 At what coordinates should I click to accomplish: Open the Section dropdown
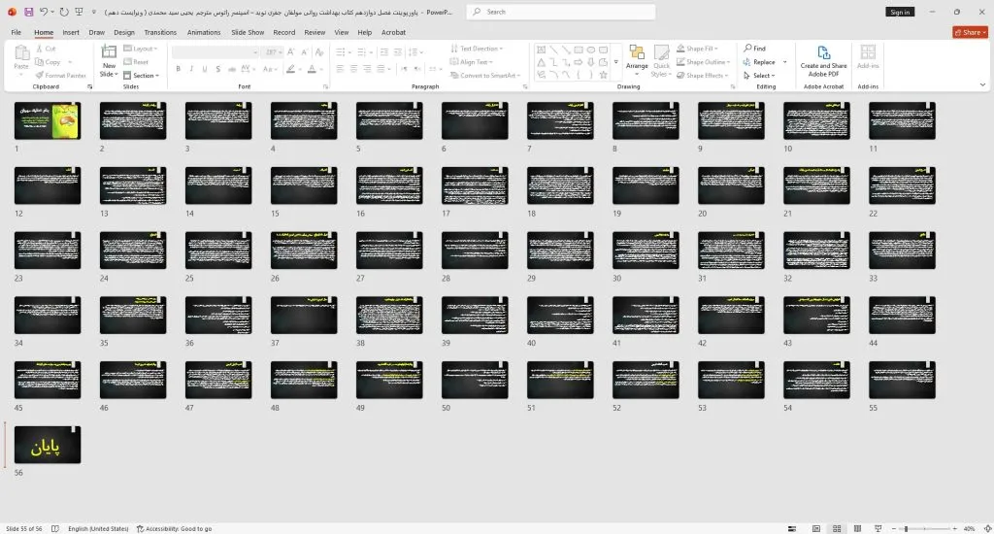[141, 75]
